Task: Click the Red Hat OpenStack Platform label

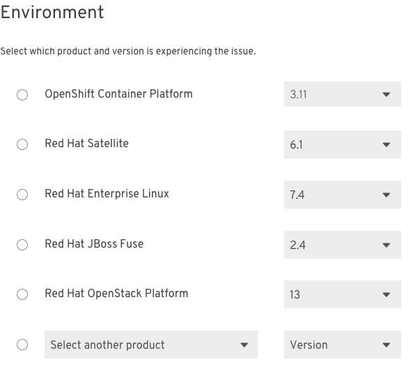Action: click(116, 294)
